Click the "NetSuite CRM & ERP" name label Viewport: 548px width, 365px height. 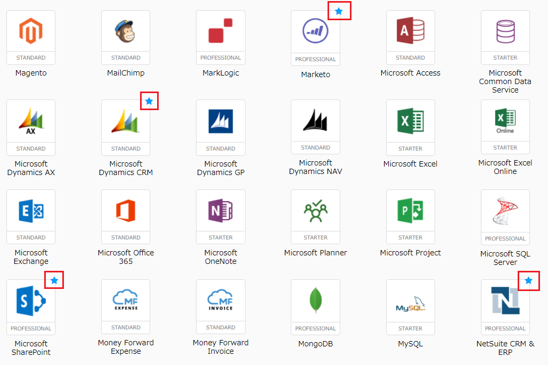(x=505, y=348)
